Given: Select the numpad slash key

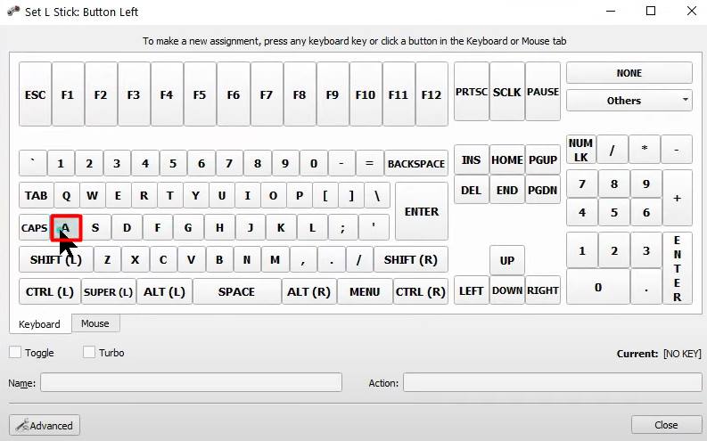Looking at the screenshot, I should pyautogui.click(x=612, y=150).
